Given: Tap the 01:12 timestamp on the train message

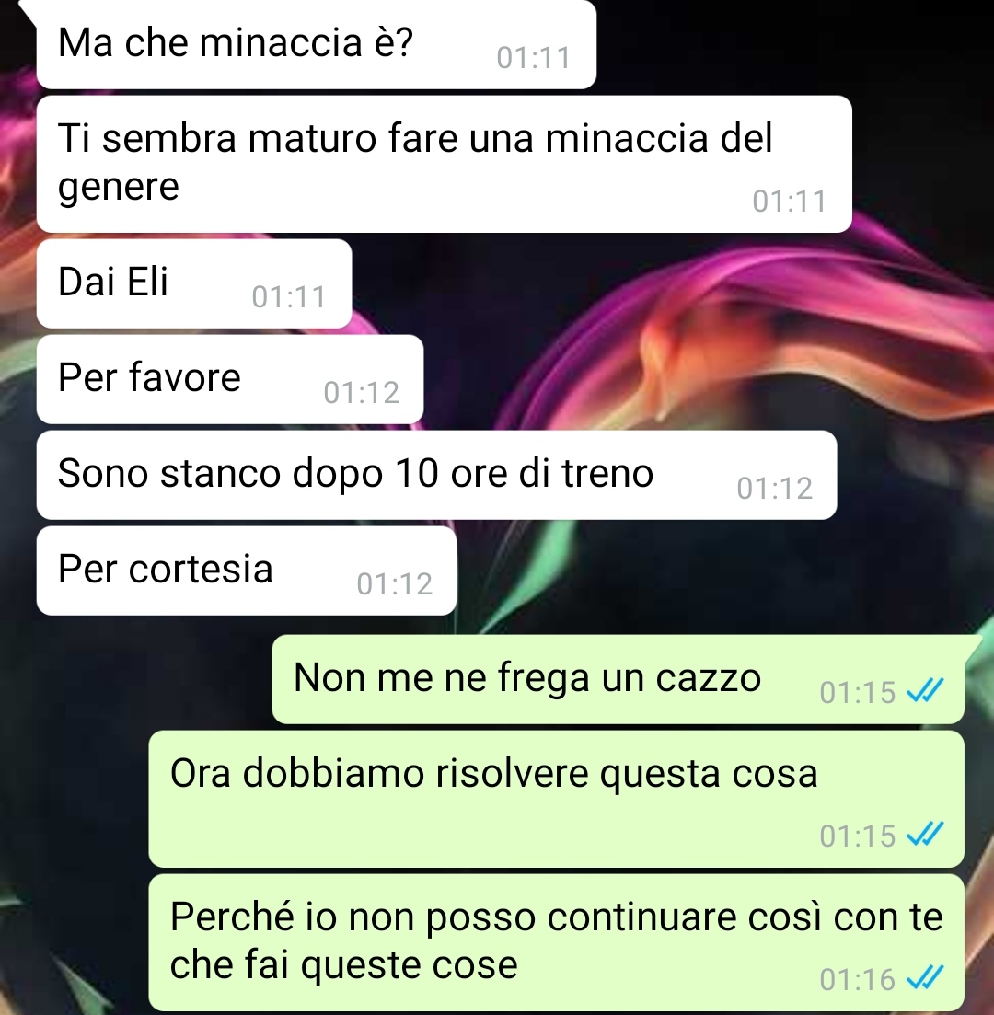Looking at the screenshot, I should pyautogui.click(x=774, y=489).
